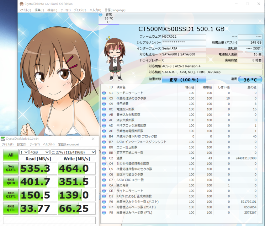Open ファイル(F) menu in CrystalDiskMark
Viewport: 265px width, 226px height.
click(x=8, y=144)
